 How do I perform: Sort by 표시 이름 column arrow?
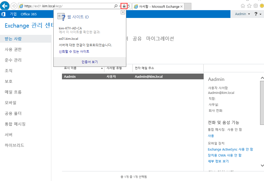point(102,68)
